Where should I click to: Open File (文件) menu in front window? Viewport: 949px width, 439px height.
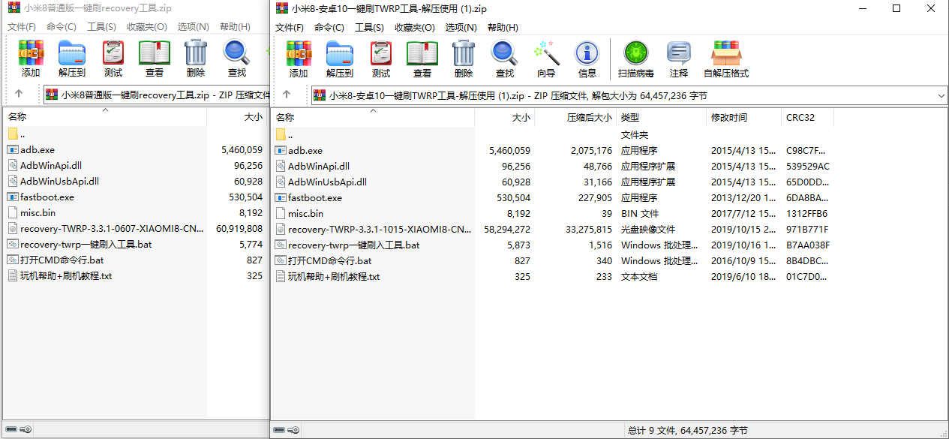pos(290,28)
